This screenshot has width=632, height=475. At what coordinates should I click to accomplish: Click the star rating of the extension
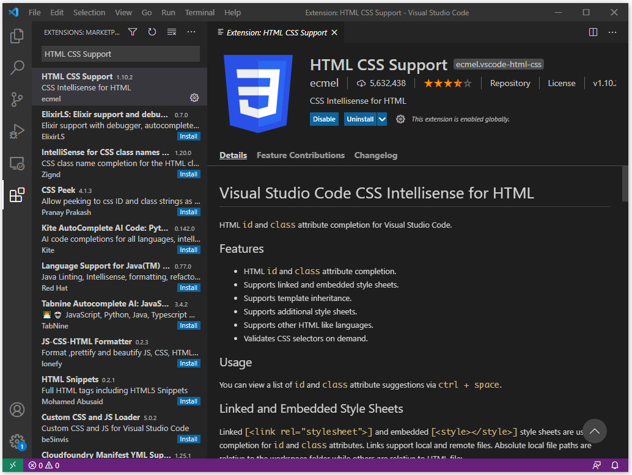coord(447,83)
